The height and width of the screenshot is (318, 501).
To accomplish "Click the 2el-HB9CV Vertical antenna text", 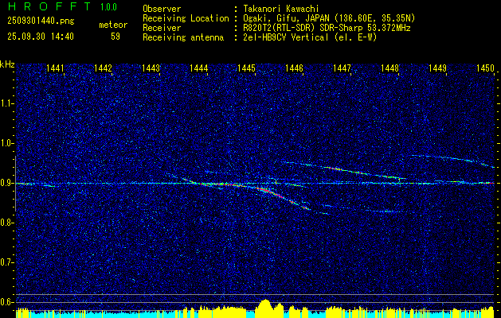I will [310, 37].
